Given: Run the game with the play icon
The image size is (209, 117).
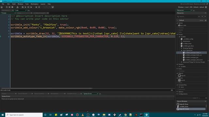Looking at the screenshot, I should pos(25,7).
